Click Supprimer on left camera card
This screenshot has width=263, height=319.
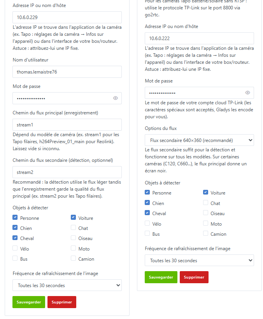[x=62, y=302]
